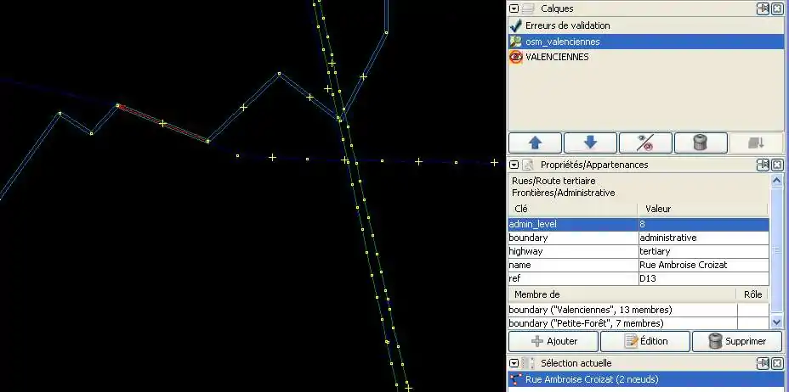
Task: Click the Ajouter button
Action: point(553,341)
